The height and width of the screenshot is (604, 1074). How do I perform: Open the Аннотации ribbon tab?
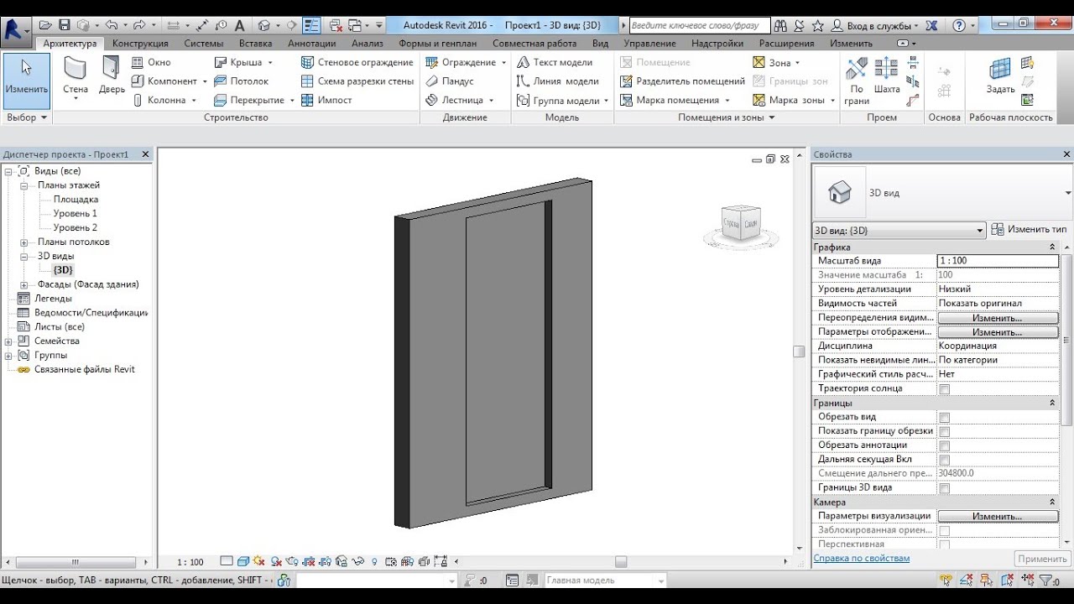click(311, 43)
